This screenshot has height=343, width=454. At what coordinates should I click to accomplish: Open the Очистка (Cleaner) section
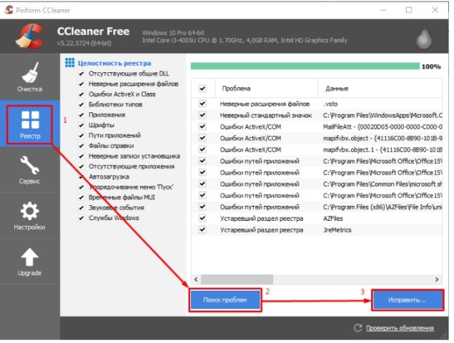29,76
